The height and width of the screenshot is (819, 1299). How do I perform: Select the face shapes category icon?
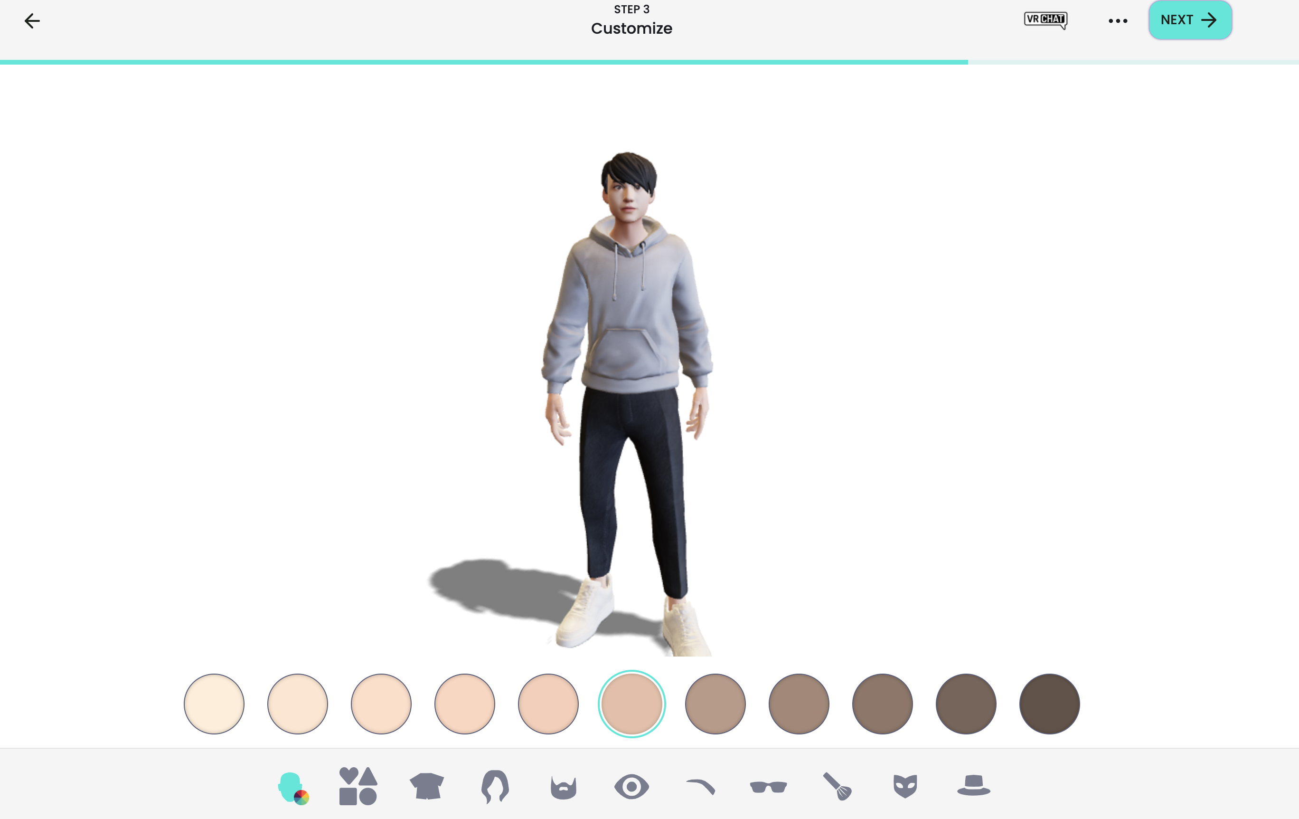coord(358,786)
